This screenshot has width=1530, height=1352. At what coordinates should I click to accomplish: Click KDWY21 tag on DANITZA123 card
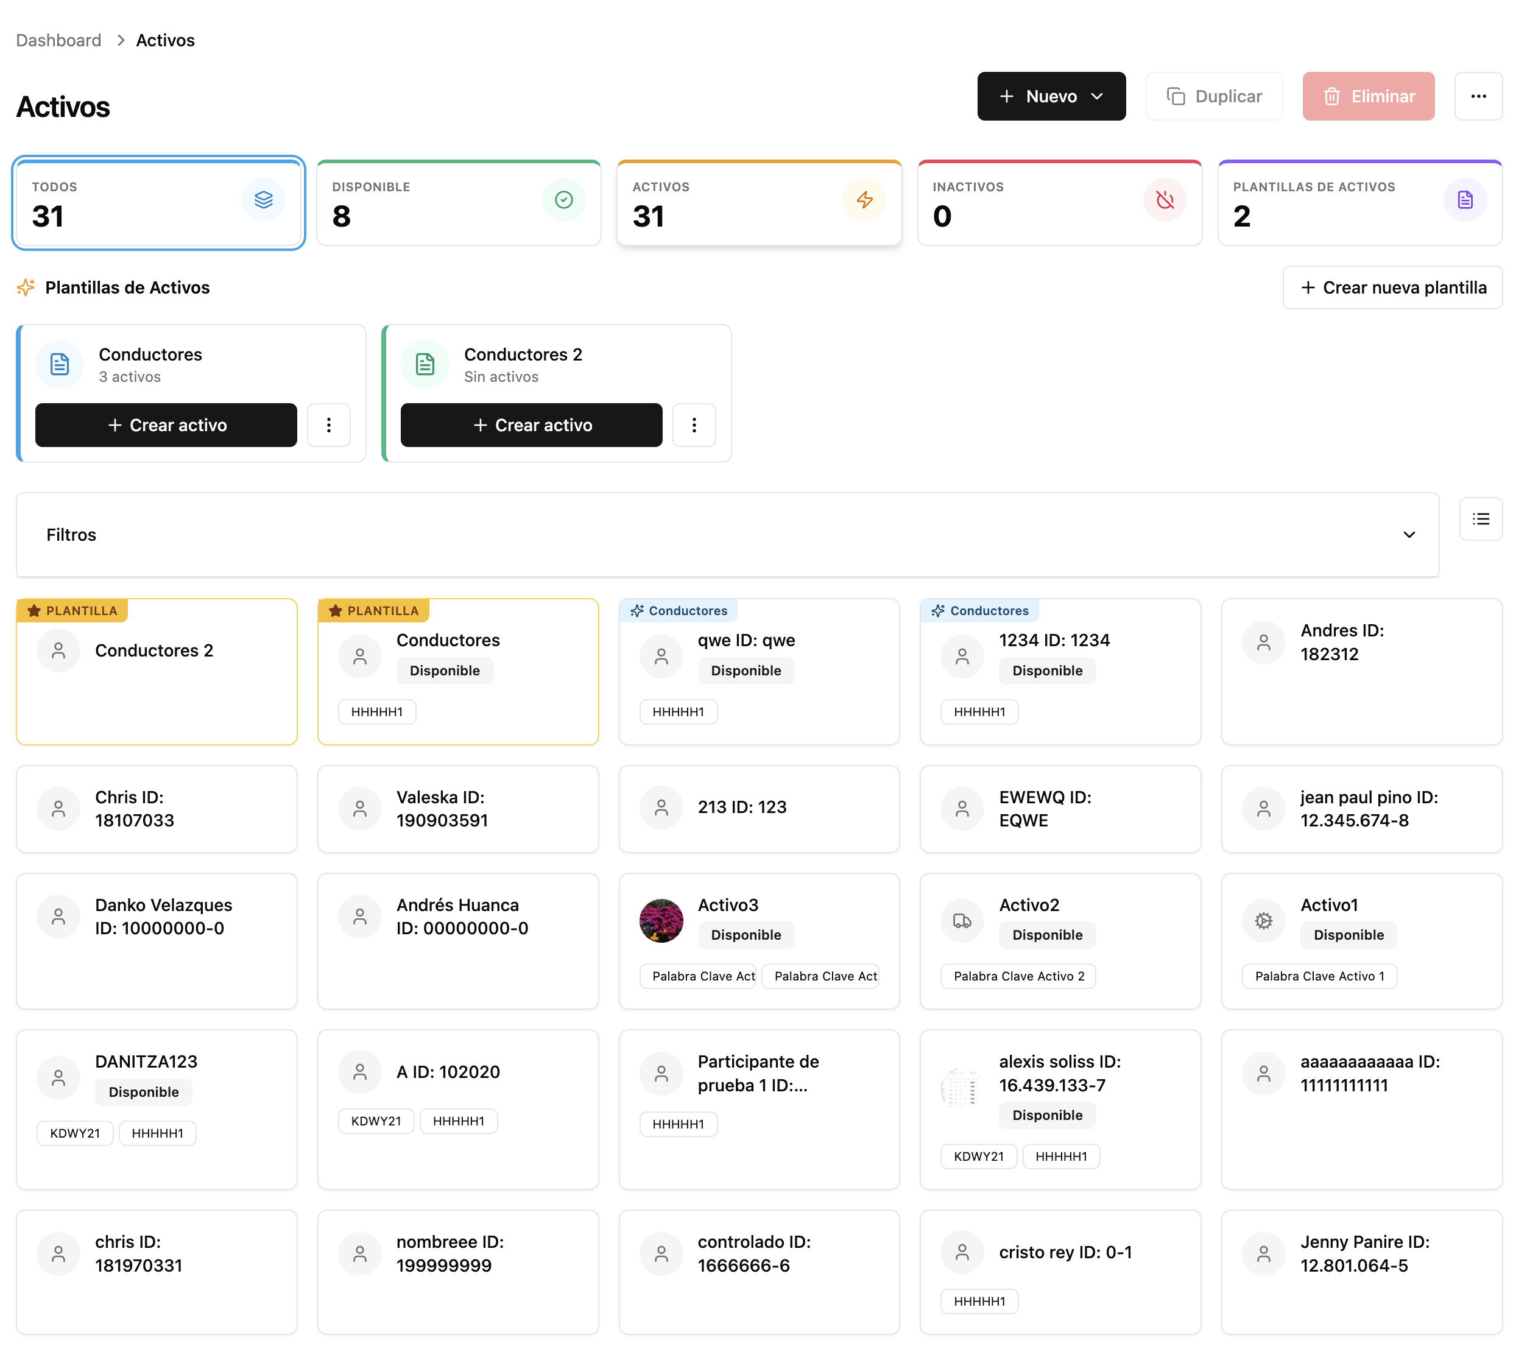pyautogui.click(x=75, y=1133)
